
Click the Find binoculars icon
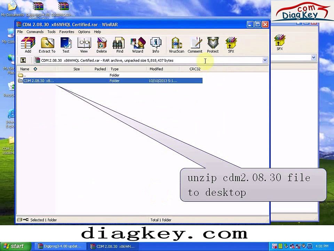pos(119,45)
